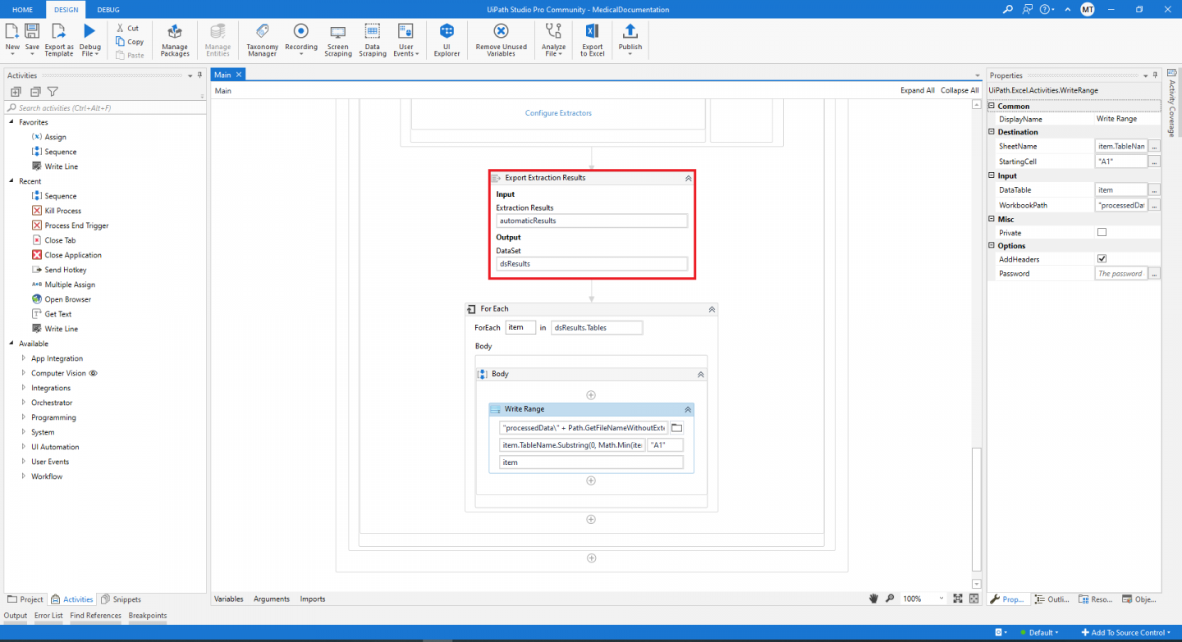Click the dsResults DataSet input field
1182x642 pixels.
click(x=592, y=263)
